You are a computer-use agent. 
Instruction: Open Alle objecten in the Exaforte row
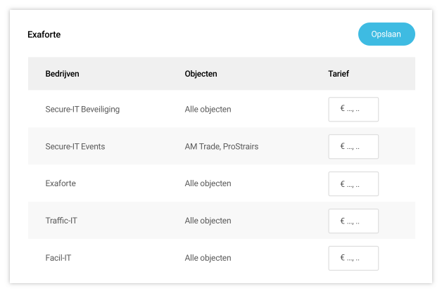tap(208, 183)
